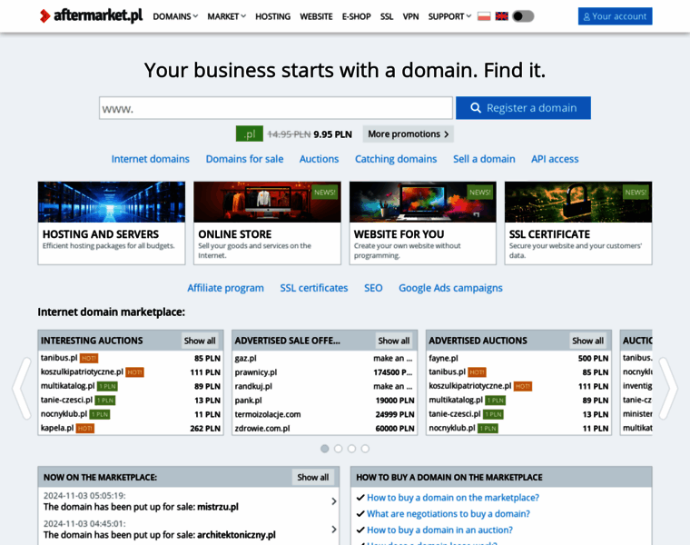Click the right carousel arrow
The image size is (690, 545).
[x=667, y=387]
